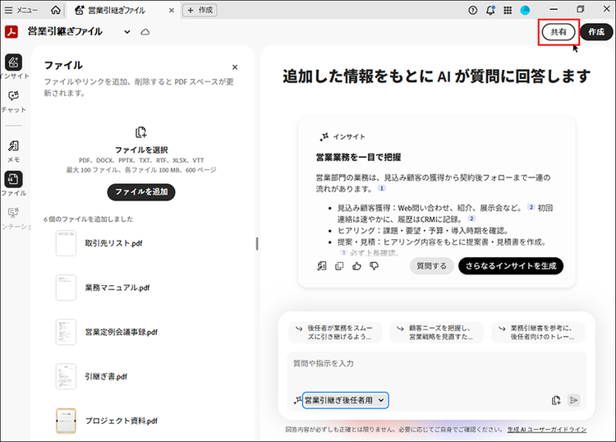Click the thumbs down feedback icon
This screenshot has height=442, width=616.
pos(374,265)
